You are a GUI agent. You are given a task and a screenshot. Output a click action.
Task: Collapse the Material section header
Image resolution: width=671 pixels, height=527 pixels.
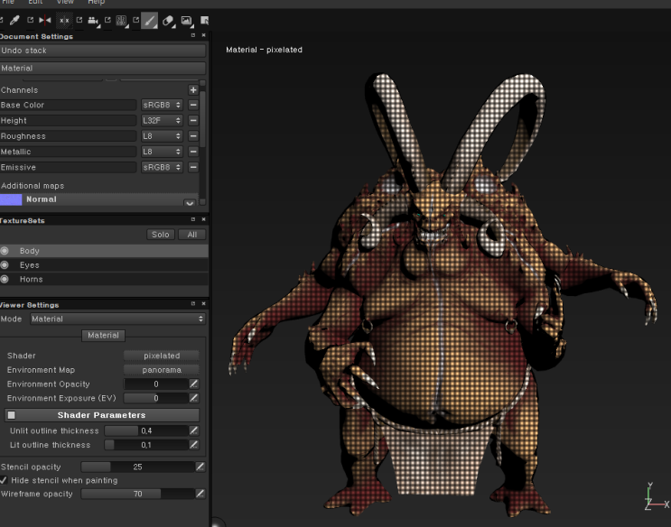tap(103, 68)
